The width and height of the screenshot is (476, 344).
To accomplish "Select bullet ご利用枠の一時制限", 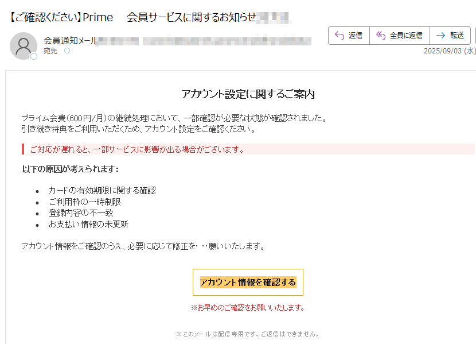I will click(x=85, y=202).
